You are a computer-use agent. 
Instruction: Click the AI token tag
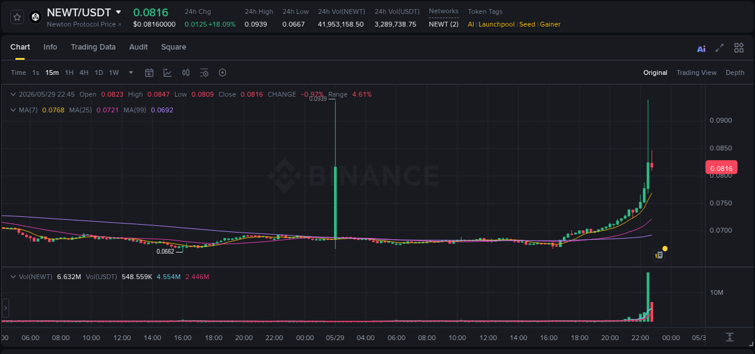pos(471,24)
